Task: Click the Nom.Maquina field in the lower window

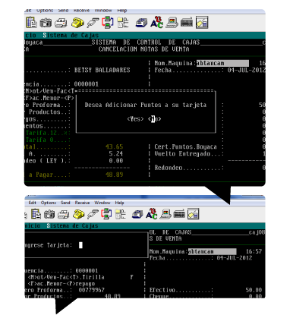Action: pos(212,251)
